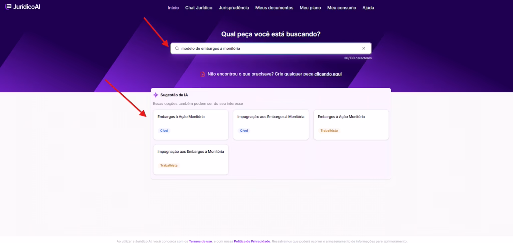This screenshot has height=243, width=513.
Task: Click the 'Qual peça você está buscando?' heading
Action: [x=271, y=34]
